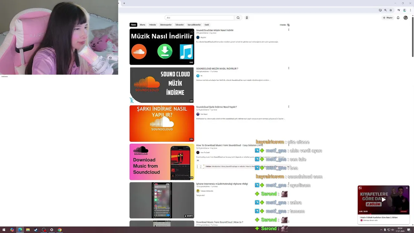
Task: Play the Kıyafetlere Göre Date popup video
Action: click(384, 200)
